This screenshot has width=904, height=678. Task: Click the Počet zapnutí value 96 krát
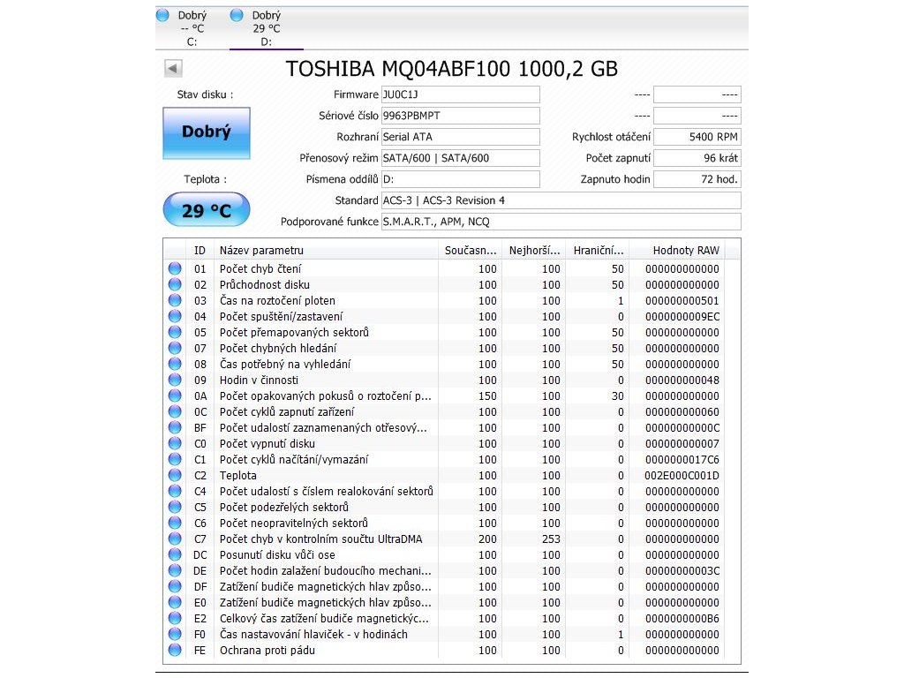(x=697, y=158)
